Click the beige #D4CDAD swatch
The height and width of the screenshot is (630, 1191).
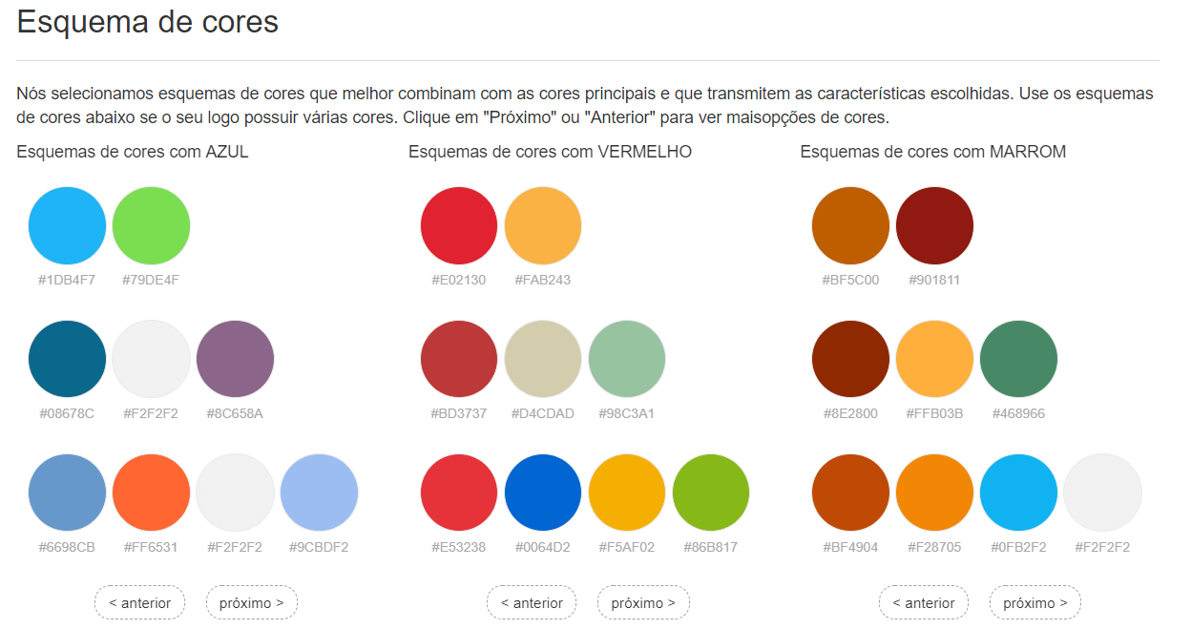point(543,359)
